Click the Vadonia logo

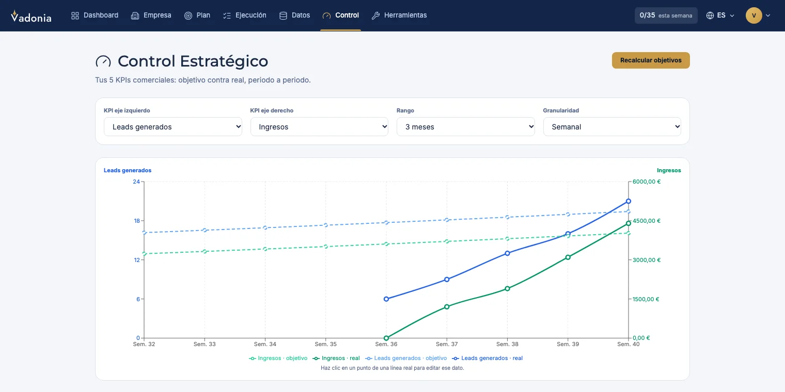(x=31, y=16)
